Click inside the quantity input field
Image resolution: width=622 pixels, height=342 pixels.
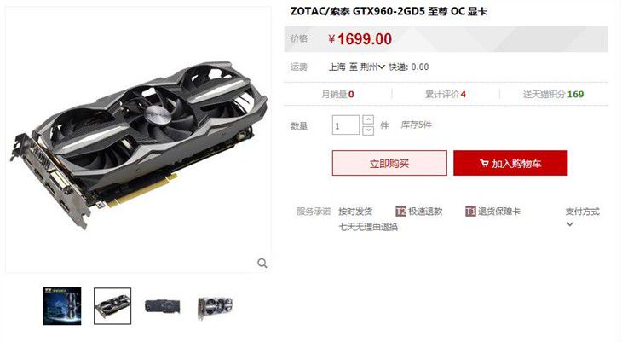point(346,125)
